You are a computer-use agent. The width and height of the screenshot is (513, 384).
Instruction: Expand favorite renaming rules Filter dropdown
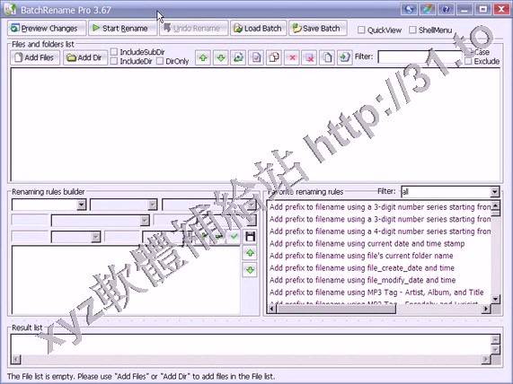(495, 191)
